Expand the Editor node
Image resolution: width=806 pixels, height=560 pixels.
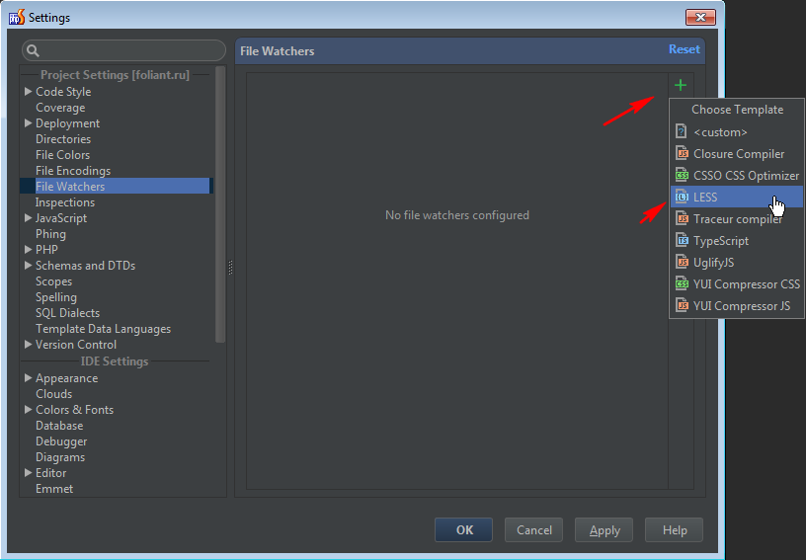tap(29, 473)
